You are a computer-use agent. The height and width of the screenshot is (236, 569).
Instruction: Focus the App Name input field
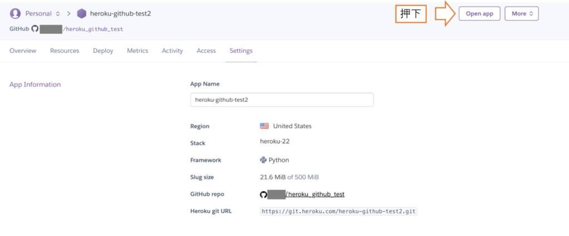[x=282, y=100]
